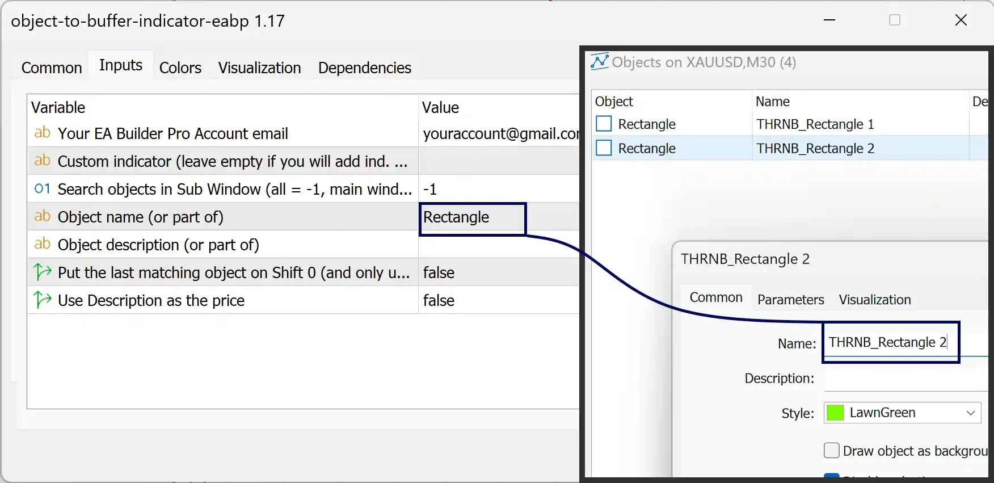The image size is (994, 483).
Task: Click 'Object name (or part of)' row label
Action: point(141,217)
